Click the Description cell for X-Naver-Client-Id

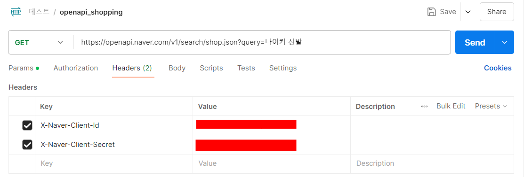click(x=432, y=125)
